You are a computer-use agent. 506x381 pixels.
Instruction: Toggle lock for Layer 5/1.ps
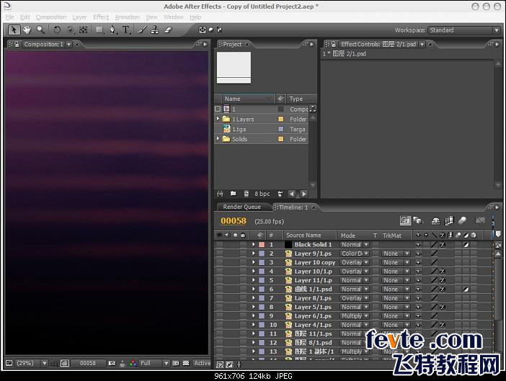coord(243,308)
